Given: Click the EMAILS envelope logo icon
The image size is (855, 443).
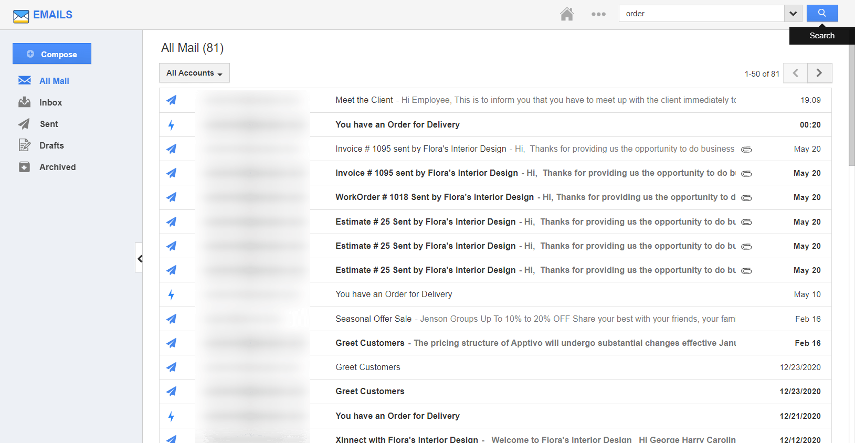Looking at the screenshot, I should (21, 16).
